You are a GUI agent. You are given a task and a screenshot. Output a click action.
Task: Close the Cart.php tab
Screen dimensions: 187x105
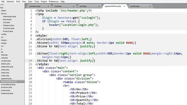click(74, 6)
